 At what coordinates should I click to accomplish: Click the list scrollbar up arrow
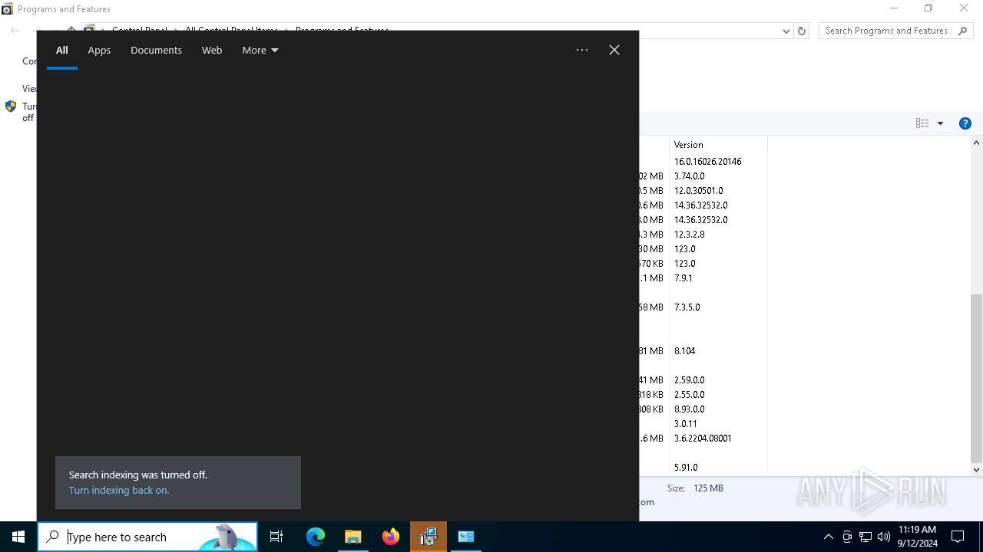(977, 143)
